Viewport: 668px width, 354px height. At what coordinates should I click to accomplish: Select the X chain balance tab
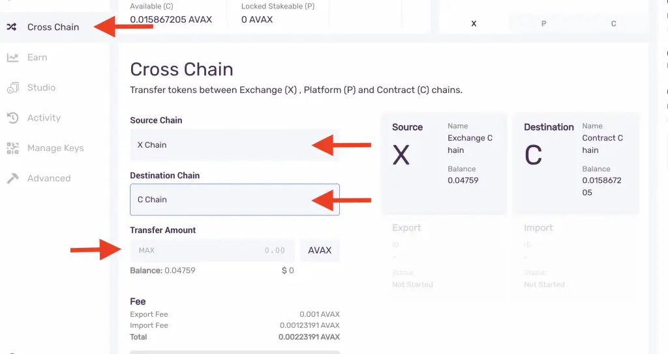coord(474,24)
